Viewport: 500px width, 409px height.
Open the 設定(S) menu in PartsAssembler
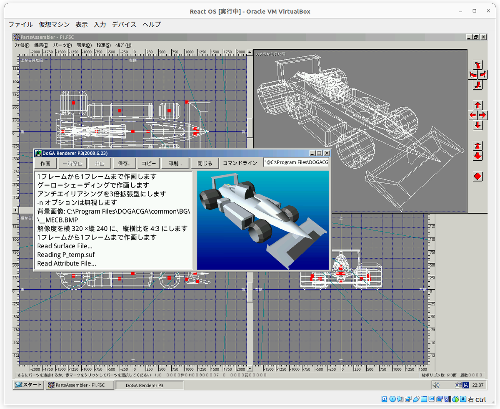click(103, 45)
